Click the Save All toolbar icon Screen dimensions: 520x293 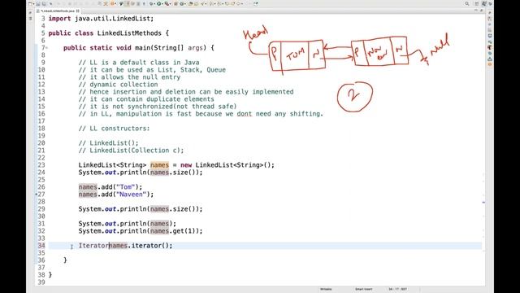44,3
